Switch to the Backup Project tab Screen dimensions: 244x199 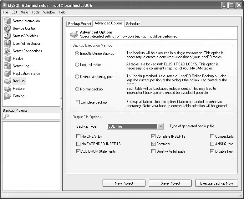coord(79,24)
